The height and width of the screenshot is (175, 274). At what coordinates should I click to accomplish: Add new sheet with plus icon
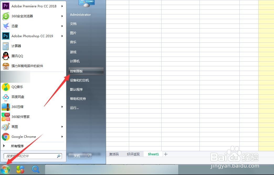click(x=166, y=154)
